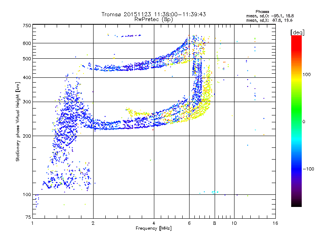Screen dimensions: 324x243
Task: Click the y-axis tick label '75'
Action: point(28,217)
